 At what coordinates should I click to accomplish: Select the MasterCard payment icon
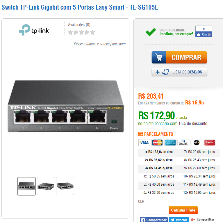click(x=157, y=143)
